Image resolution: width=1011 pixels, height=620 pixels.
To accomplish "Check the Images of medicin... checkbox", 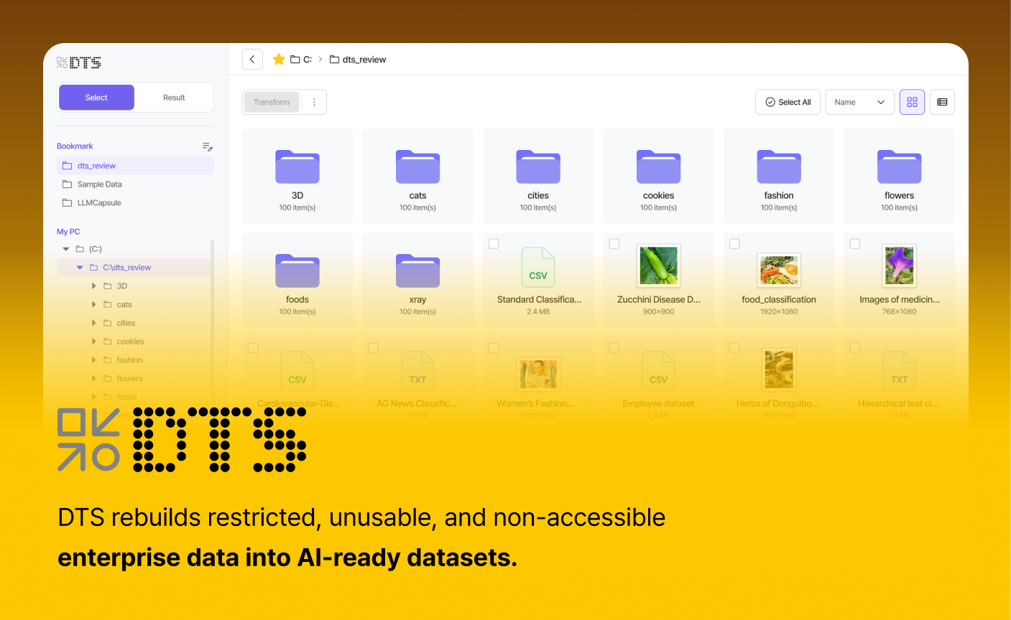I will coord(855,244).
